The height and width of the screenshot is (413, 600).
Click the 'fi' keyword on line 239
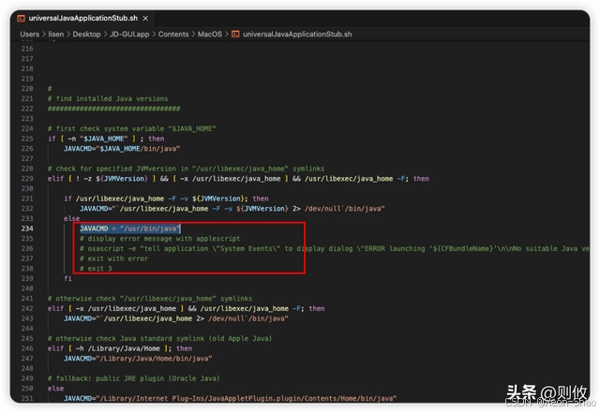pos(67,278)
